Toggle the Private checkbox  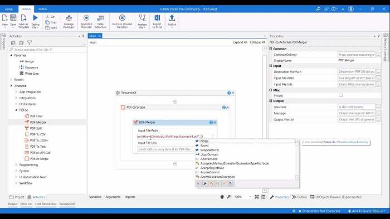[340, 95]
